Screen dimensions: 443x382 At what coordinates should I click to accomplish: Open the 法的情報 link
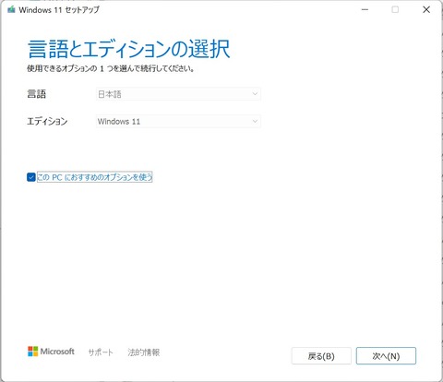tap(144, 352)
